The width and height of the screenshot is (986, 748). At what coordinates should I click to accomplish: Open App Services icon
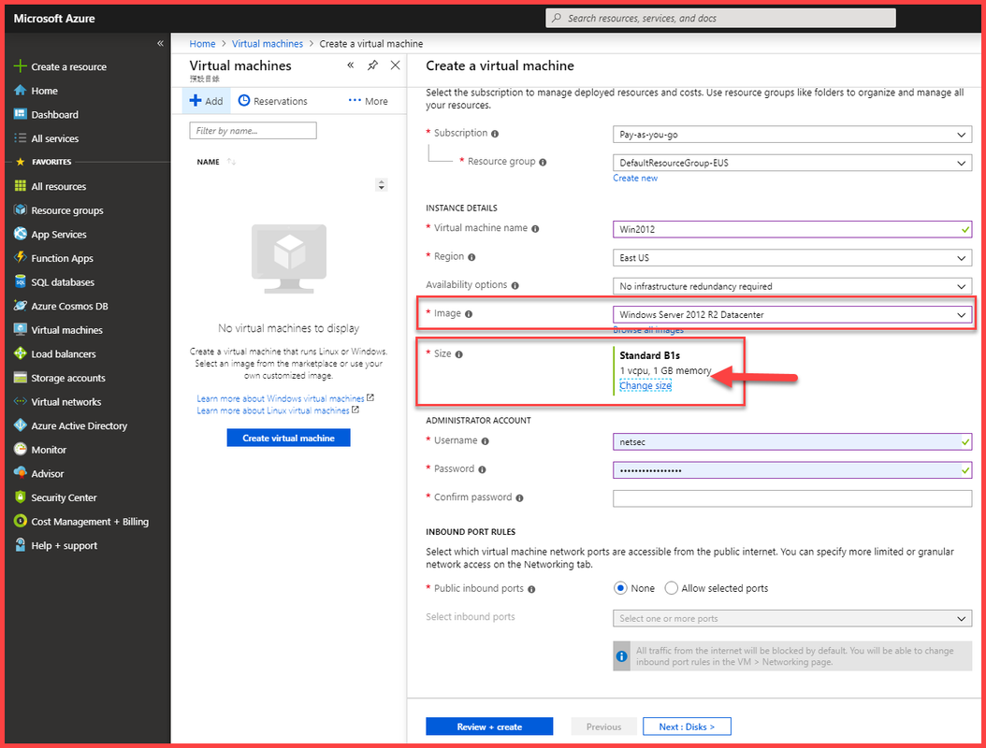coord(21,234)
